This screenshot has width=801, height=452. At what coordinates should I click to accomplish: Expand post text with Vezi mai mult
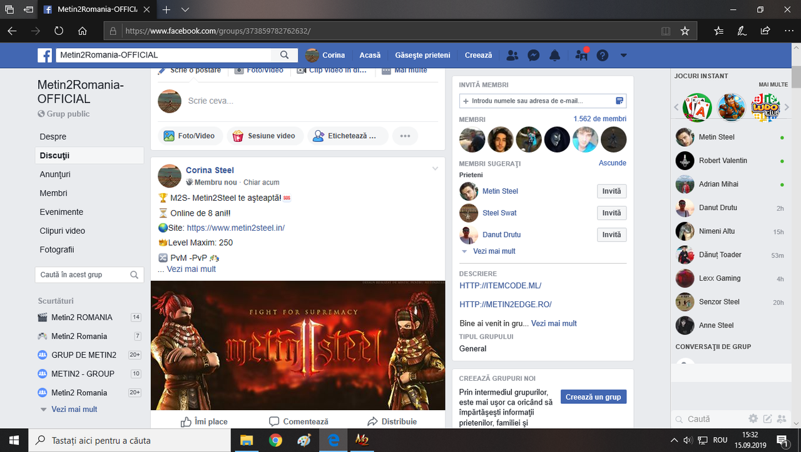pos(191,269)
